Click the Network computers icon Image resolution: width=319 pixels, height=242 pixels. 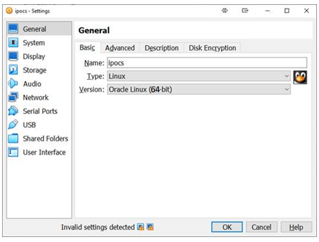[13, 97]
